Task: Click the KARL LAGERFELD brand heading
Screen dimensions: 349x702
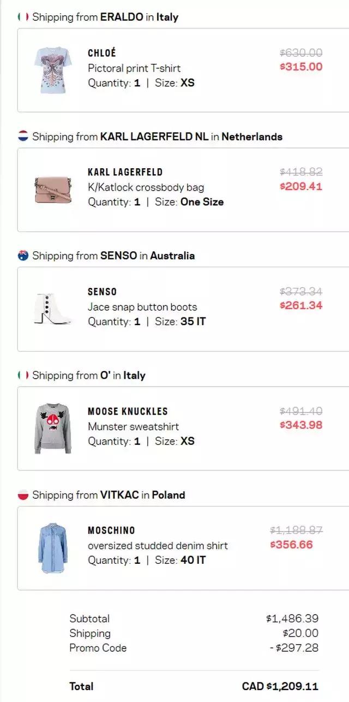Action: 125,172
